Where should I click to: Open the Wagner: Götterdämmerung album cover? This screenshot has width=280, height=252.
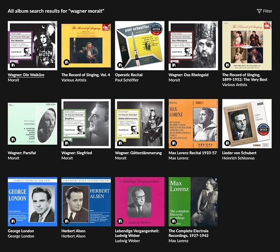[139, 123]
